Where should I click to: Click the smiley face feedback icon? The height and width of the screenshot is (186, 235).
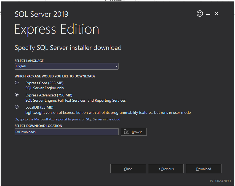click(200, 14)
